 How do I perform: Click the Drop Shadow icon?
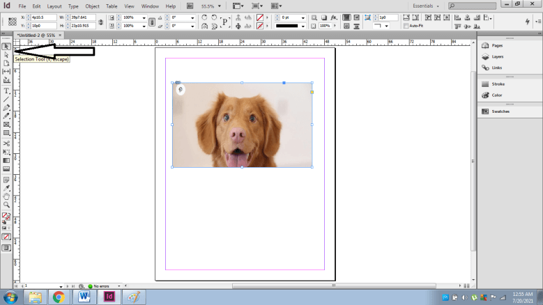pyautogui.click(x=324, y=17)
